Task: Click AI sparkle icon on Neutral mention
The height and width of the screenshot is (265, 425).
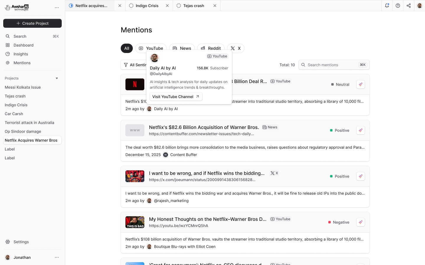Action: tap(360, 85)
